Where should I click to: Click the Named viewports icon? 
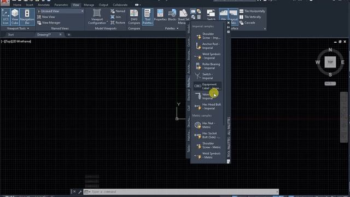tap(118, 11)
